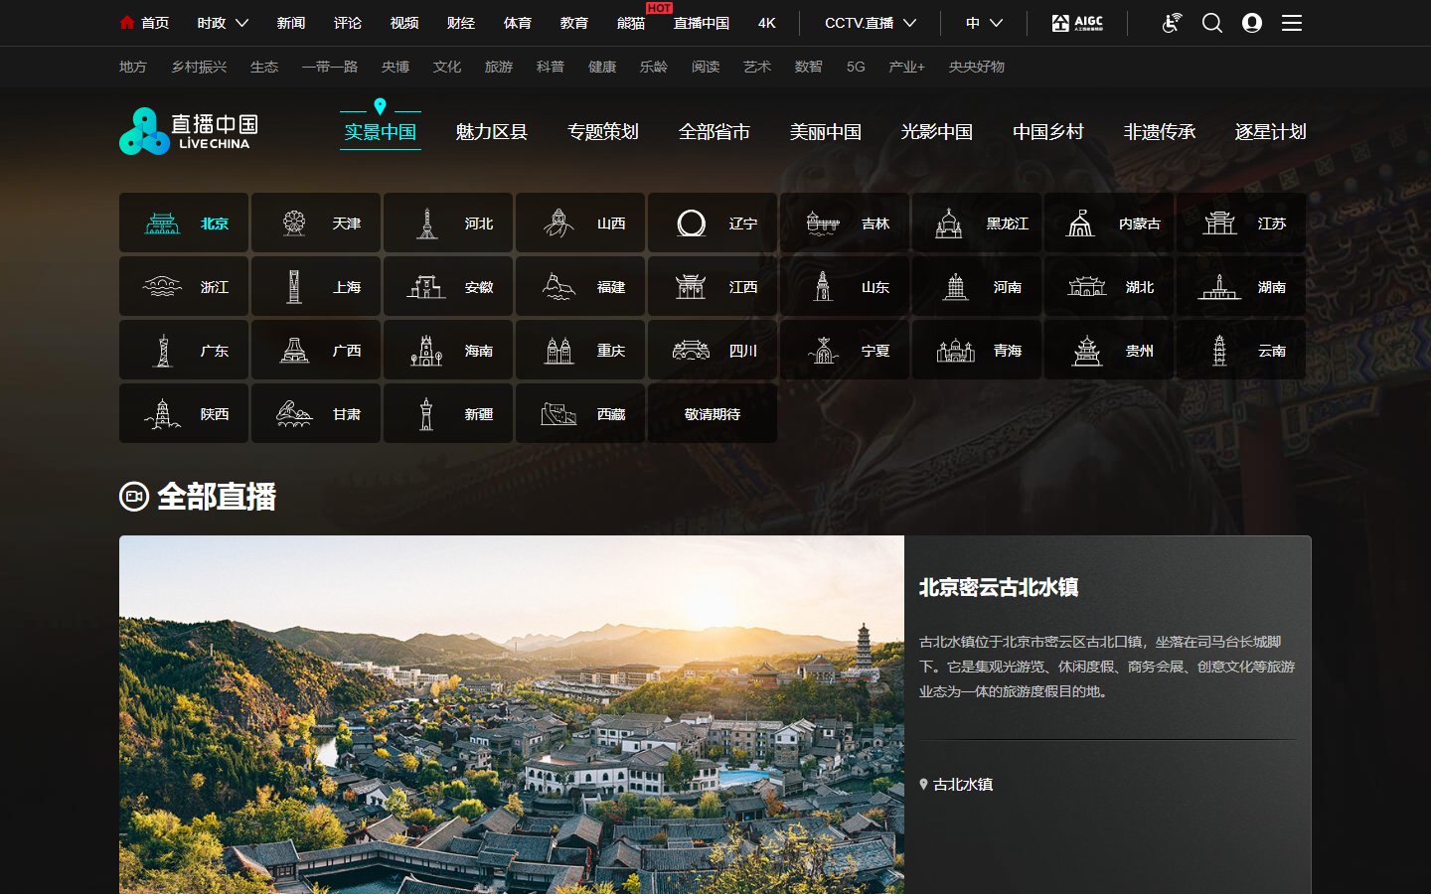Open the Gubei Water Town live thumbnail
This screenshot has width=1431, height=894.
(x=512, y=714)
